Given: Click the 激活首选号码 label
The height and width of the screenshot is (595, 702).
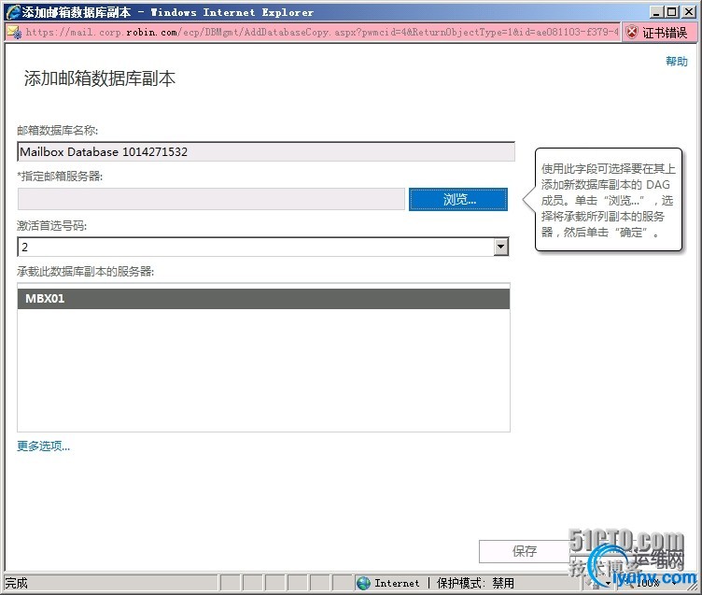Looking at the screenshot, I should (x=52, y=225).
